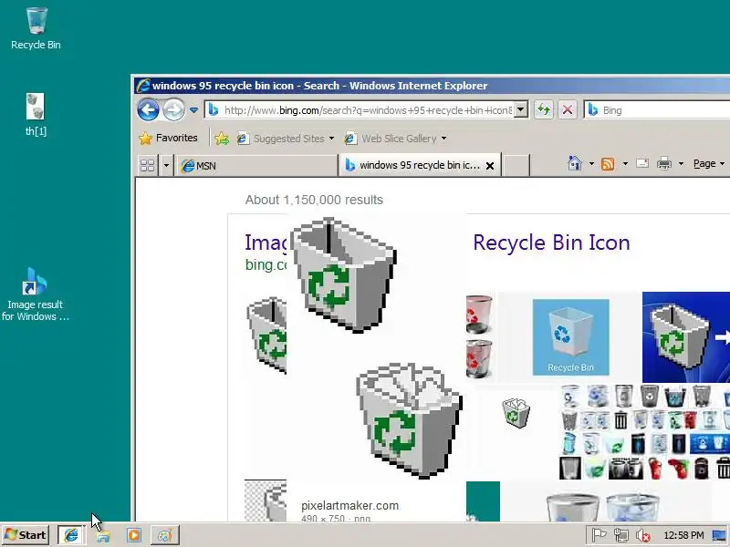Expand the feeds dropdown arrow
The width and height of the screenshot is (730, 547).
(625, 164)
